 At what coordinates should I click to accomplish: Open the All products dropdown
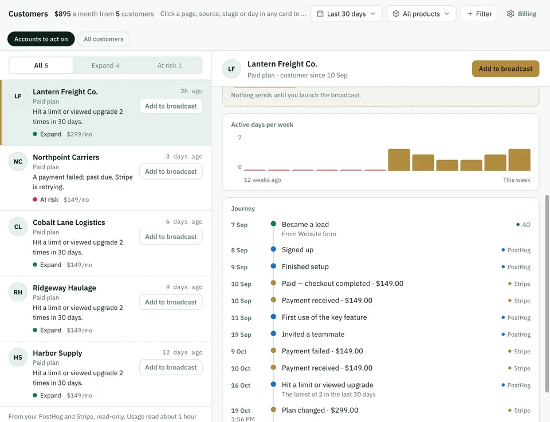[x=421, y=14]
